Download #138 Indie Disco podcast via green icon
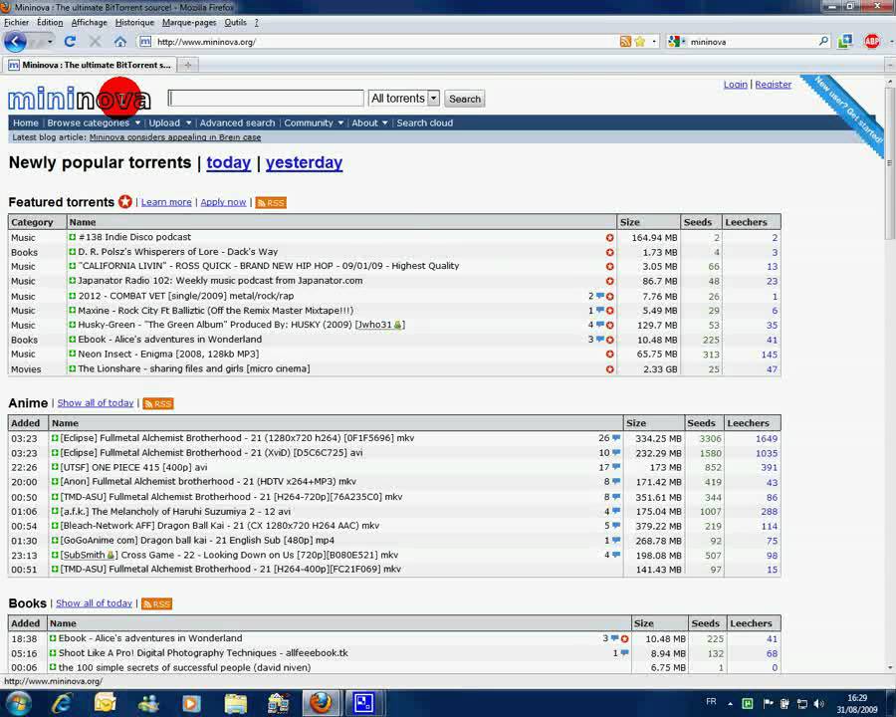Screen dimensions: 896x717 [72, 237]
